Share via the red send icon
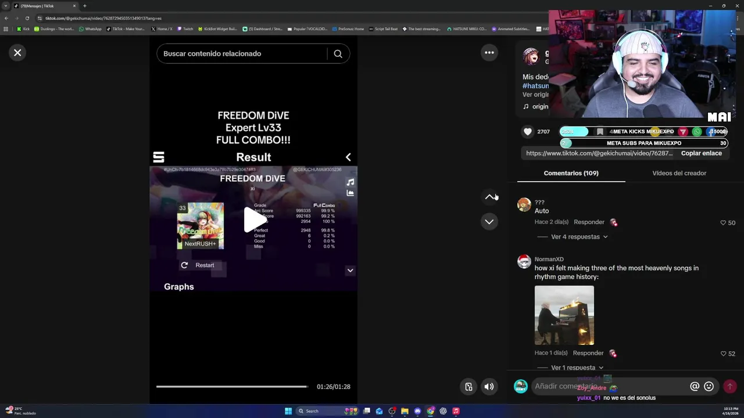 click(683, 132)
